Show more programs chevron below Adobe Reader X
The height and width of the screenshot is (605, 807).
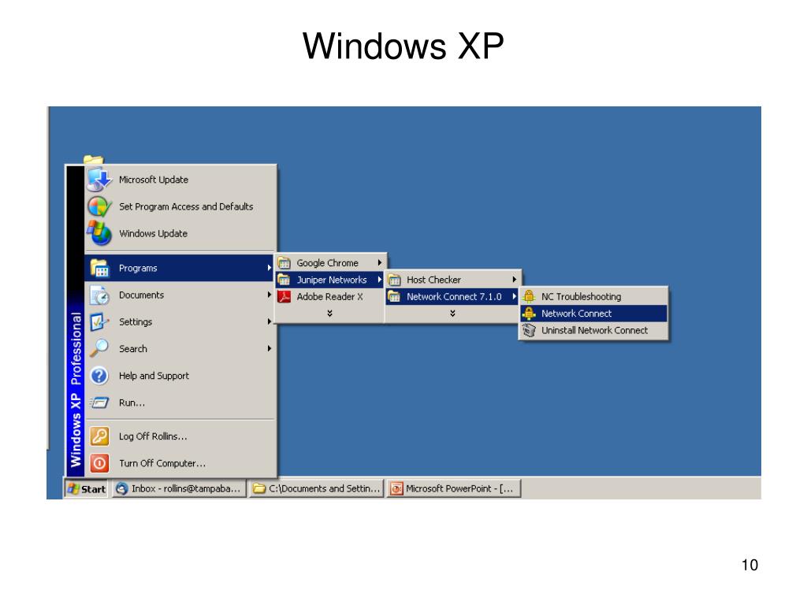pos(330,314)
